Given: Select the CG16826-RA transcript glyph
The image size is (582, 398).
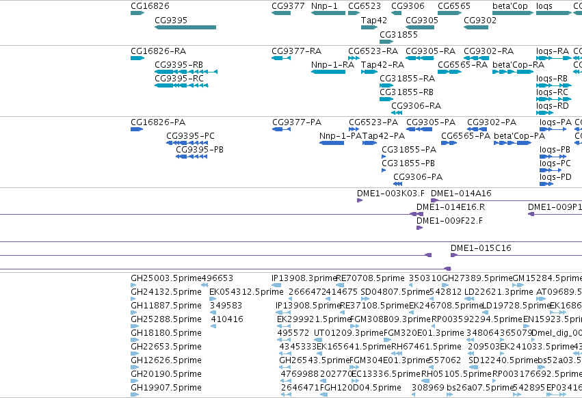Looking at the screenshot, I should coord(137,58).
